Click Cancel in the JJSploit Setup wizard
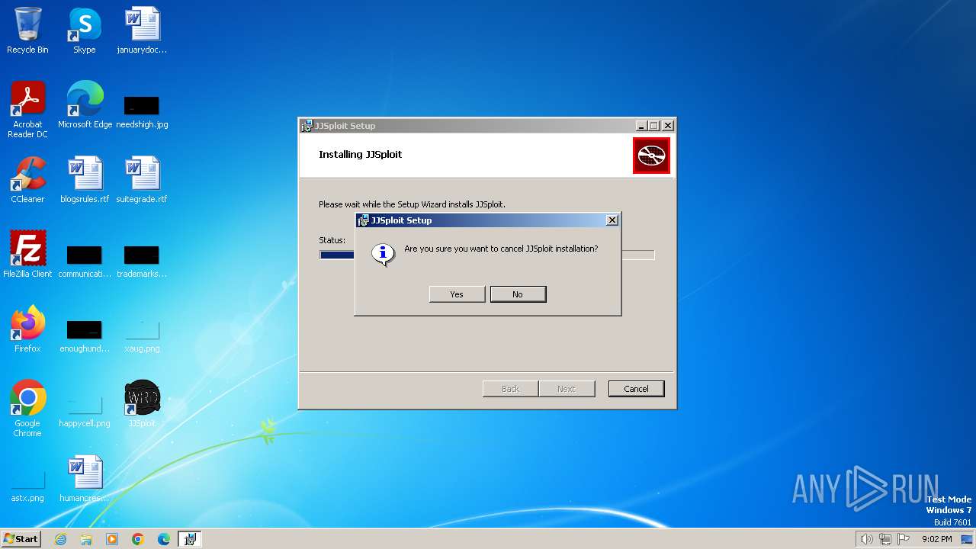The height and width of the screenshot is (549, 976). tap(636, 389)
